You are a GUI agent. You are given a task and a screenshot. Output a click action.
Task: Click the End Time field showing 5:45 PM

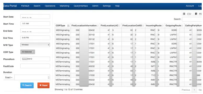tap(35, 38)
